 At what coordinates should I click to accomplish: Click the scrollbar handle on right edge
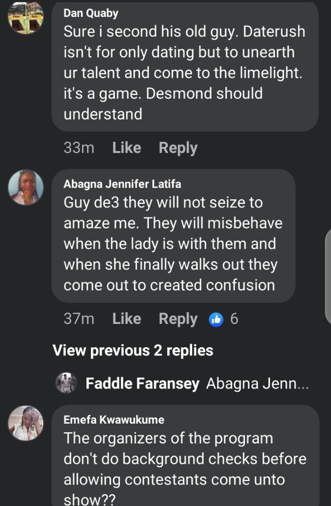328,277
